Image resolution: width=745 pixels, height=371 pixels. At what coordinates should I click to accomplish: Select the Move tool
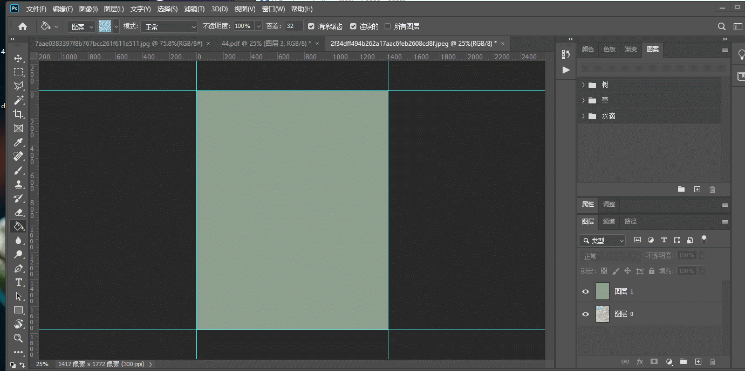point(18,58)
